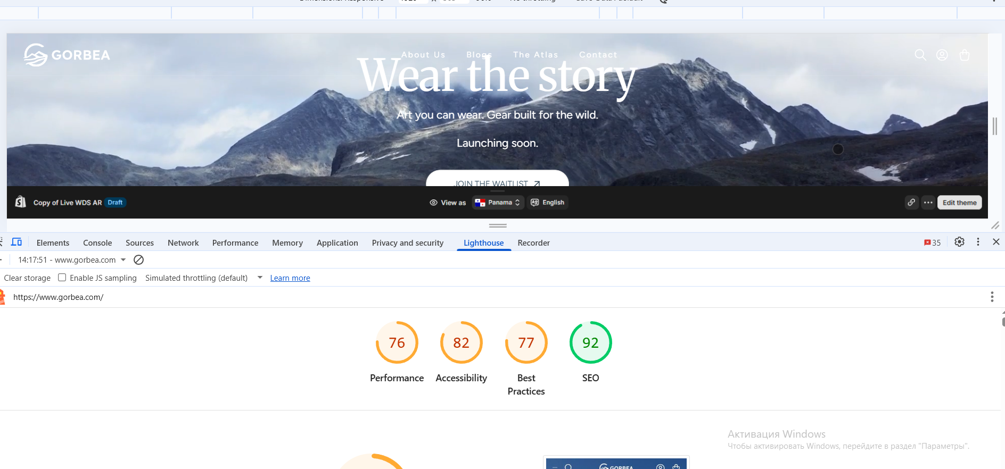Open the Blogs navigation link

tap(479, 55)
